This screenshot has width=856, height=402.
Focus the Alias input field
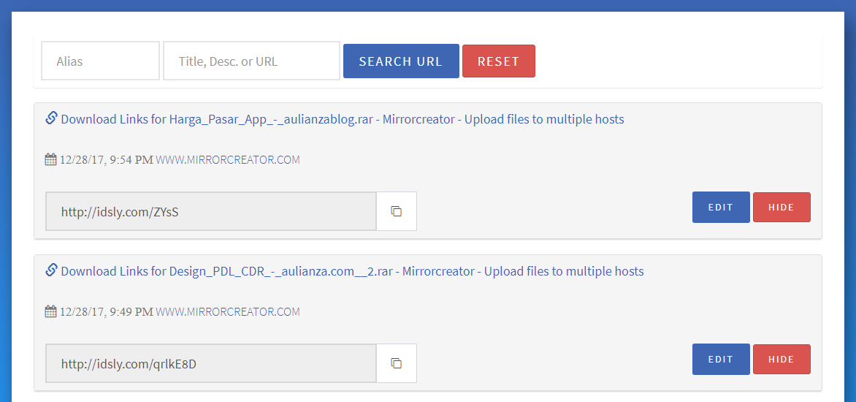pyautogui.click(x=101, y=61)
